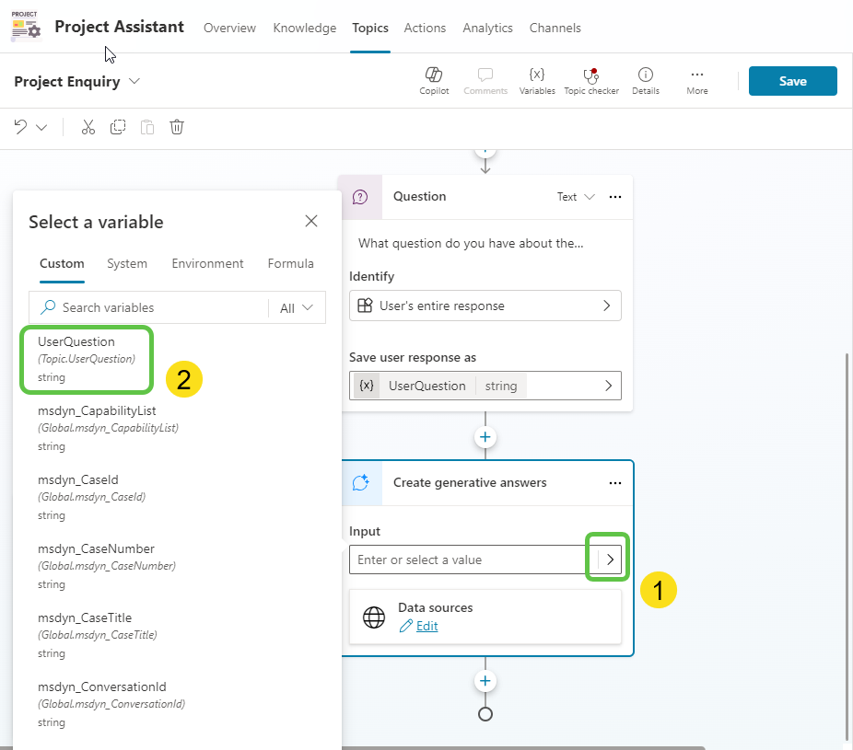Select the UserQuestion variable

point(87,359)
